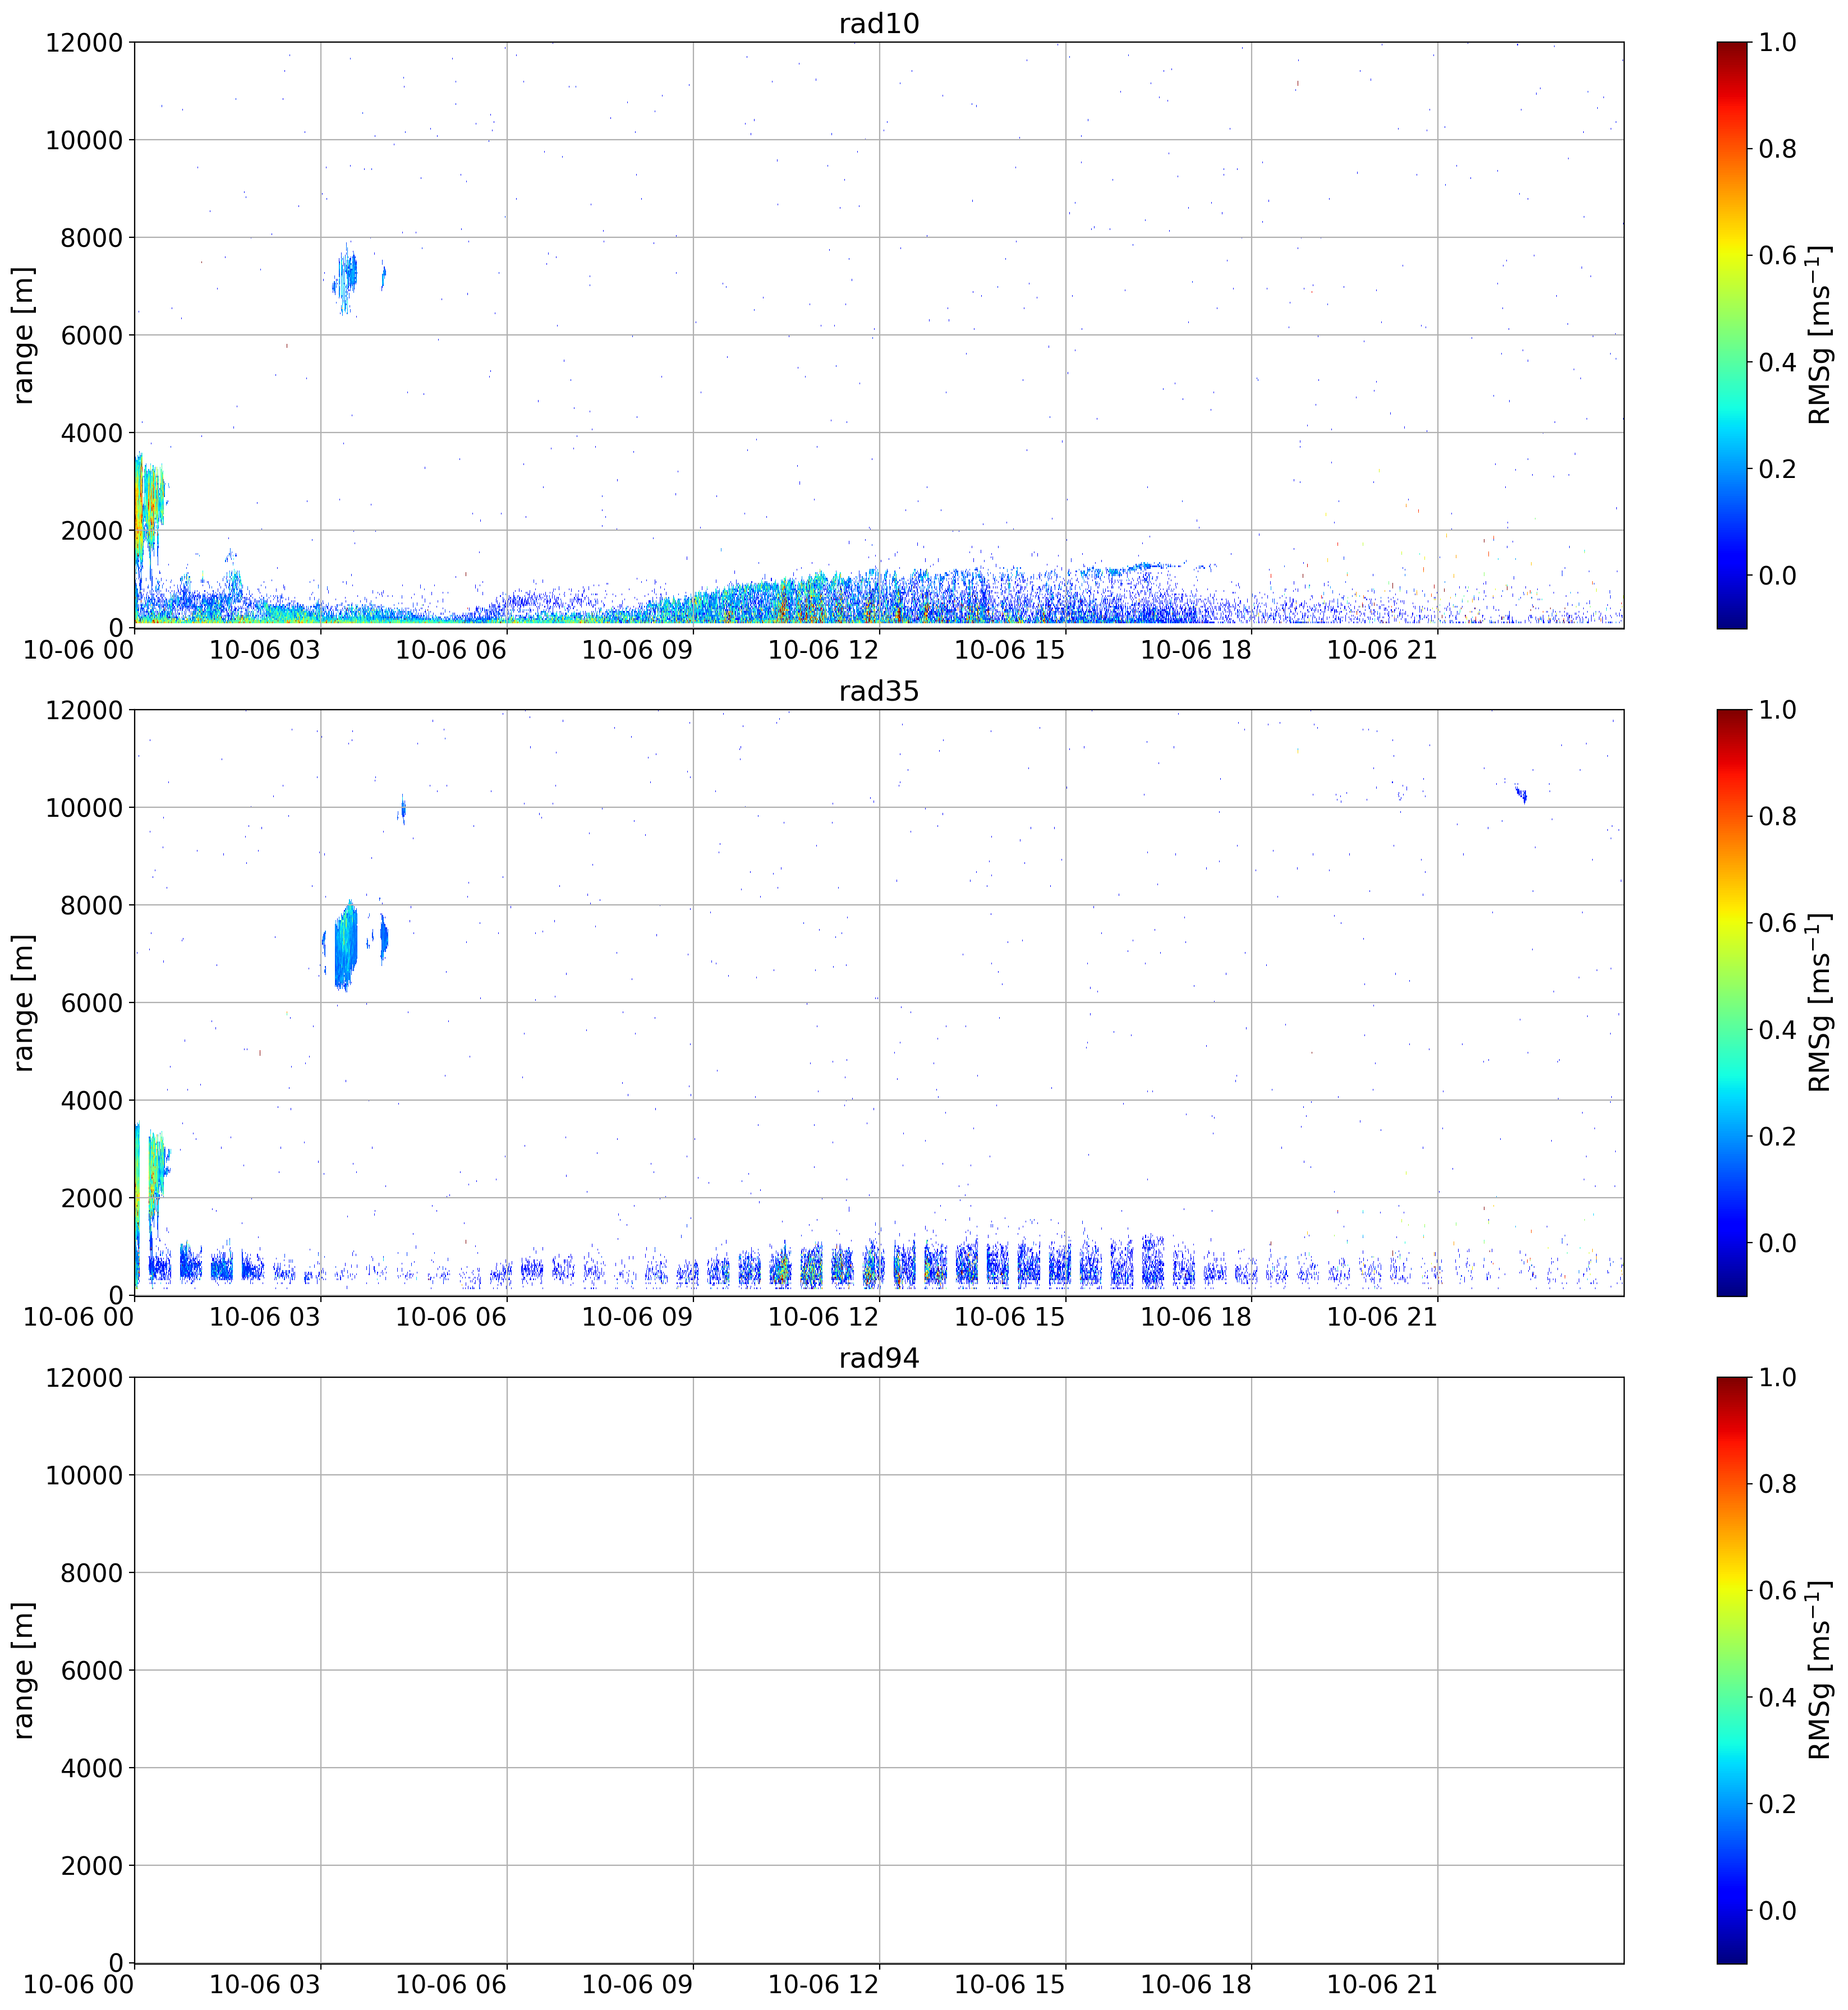The width and height of the screenshot is (1848, 2010).
Task: Click the "0.6" tick on the rad94 colorbar
Action: (1778, 1590)
